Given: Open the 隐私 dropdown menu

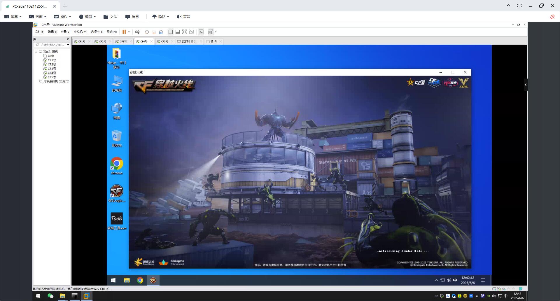Looking at the screenshot, I should 160,17.
